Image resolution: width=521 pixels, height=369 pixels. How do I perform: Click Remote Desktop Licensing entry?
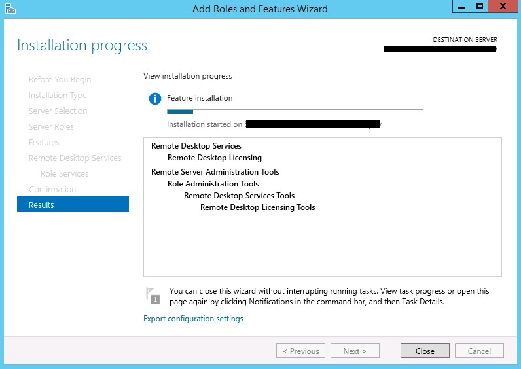click(214, 158)
